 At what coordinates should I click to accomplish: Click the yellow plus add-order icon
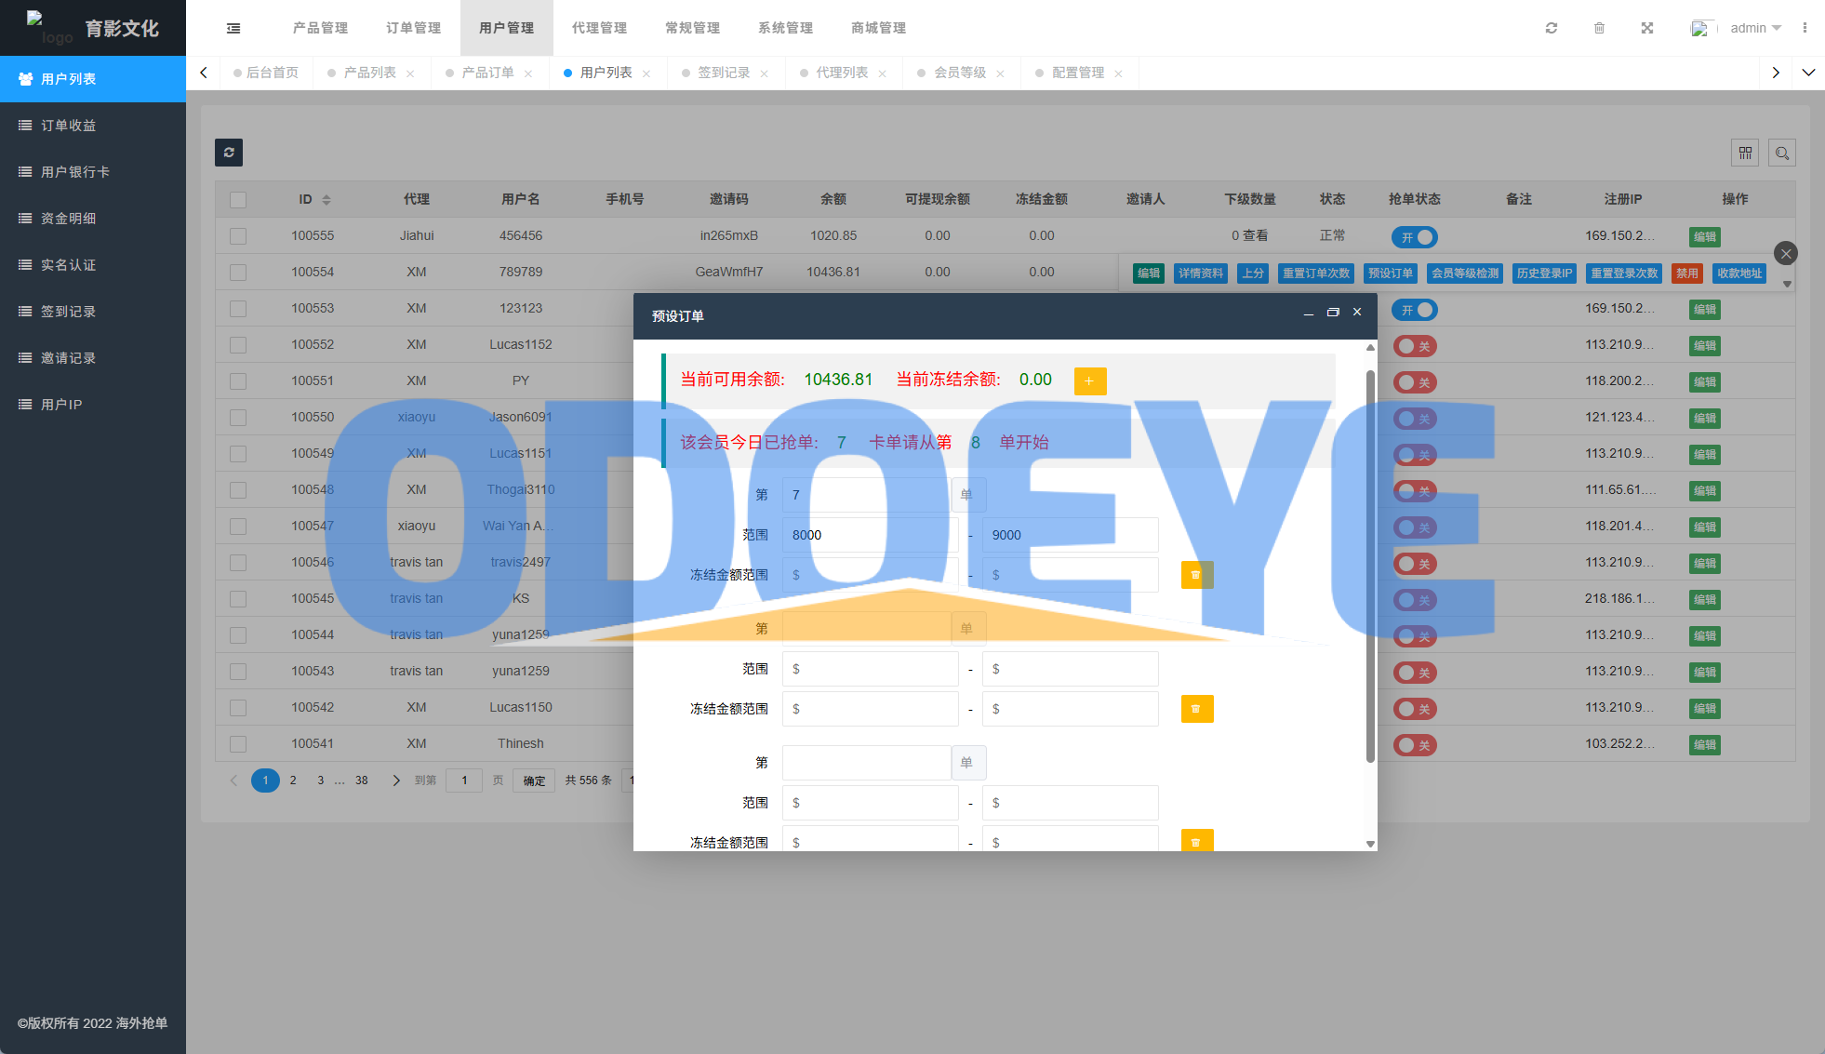1089,381
